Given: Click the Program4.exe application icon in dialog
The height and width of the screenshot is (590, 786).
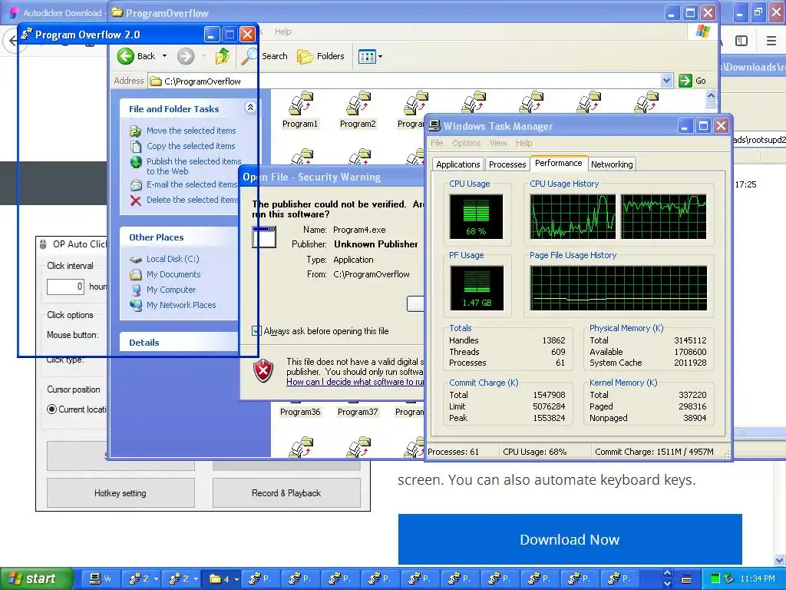Looking at the screenshot, I should [264, 237].
